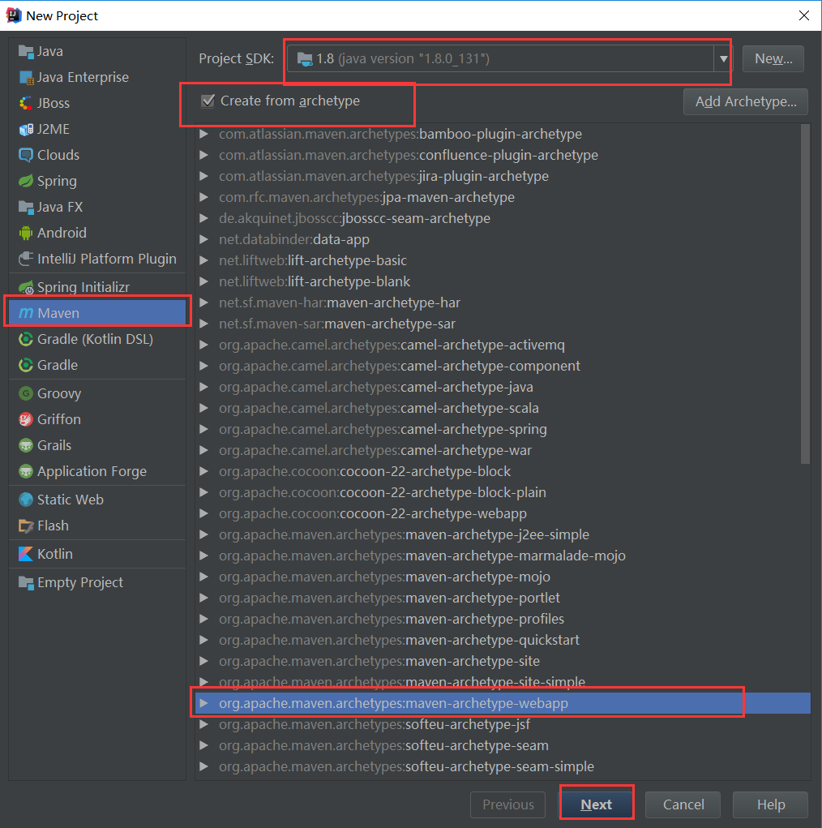
Task: Click the Application Forge icon
Action: 26,470
